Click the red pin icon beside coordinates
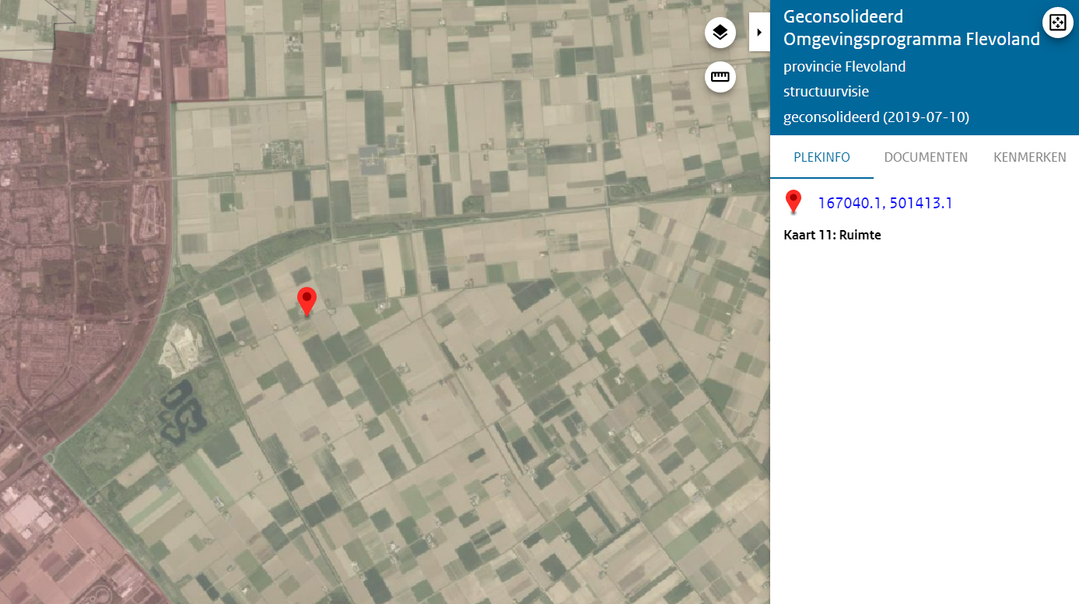 tap(793, 202)
